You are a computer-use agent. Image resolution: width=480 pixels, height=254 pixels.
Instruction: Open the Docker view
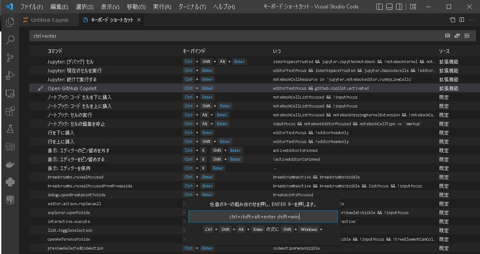[10, 165]
